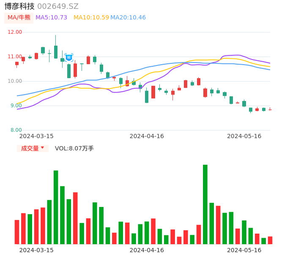The width and height of the screenshot is (290, 256).
Task: Click the VOL:8.07万手 volume readout
Action: [x=74, y=148]
